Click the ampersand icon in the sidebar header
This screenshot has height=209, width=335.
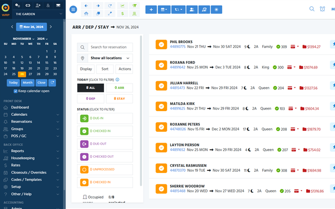pyautogui.click(x=48, y=5)
